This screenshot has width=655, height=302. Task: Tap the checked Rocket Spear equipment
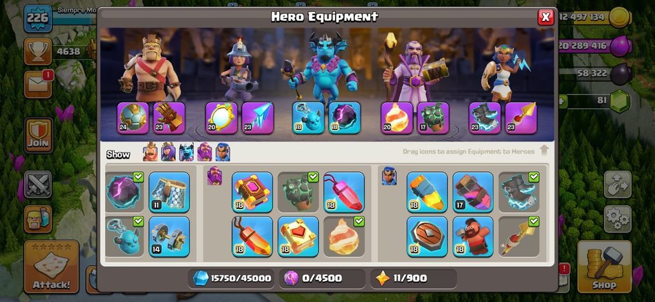(x=519, y=236)
